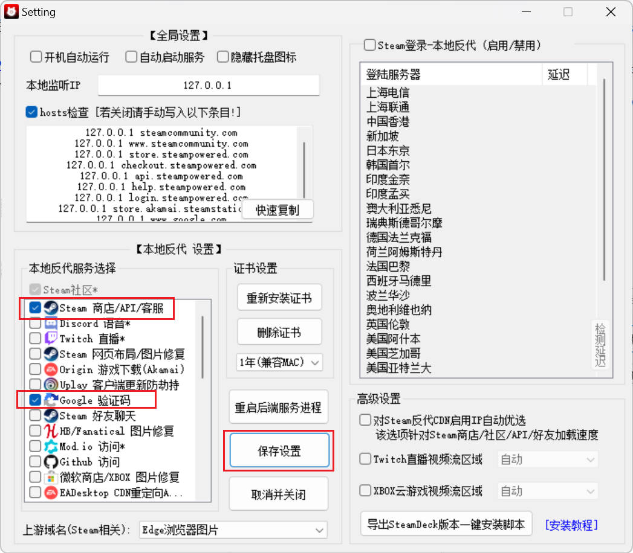
Task: Check the Github 访问 service
Action: click(35, 461)
